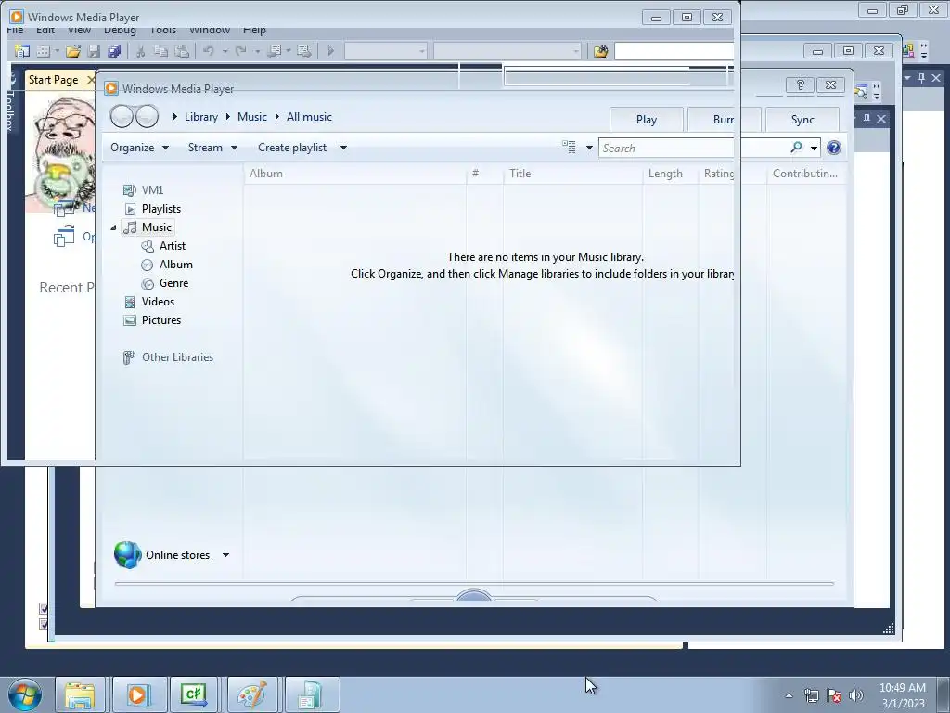The height and width of the screenshot is (713, 950).
Task: Click Windows Media Player taskbar icon
Action: point(137,694)
